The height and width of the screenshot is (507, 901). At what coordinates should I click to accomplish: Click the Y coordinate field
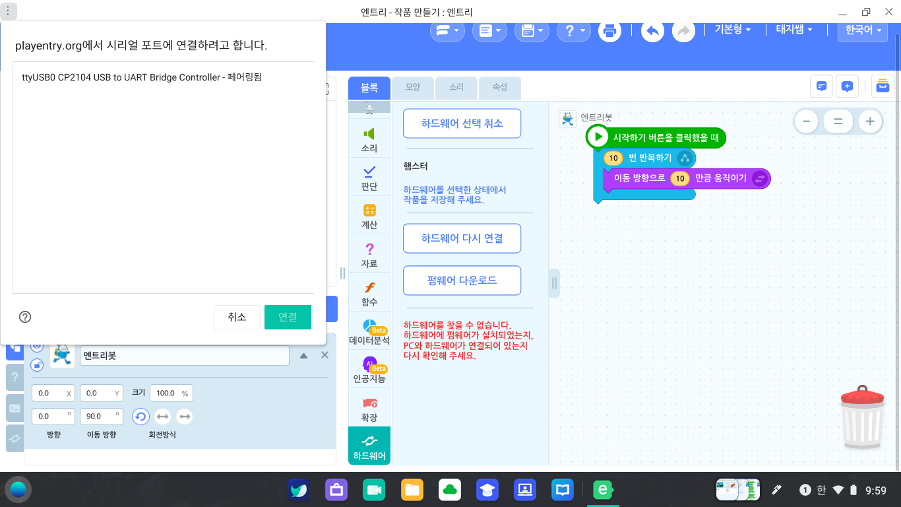coord(102,393)
